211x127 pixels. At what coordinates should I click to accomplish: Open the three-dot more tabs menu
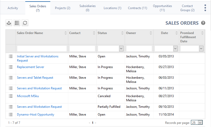205,8
